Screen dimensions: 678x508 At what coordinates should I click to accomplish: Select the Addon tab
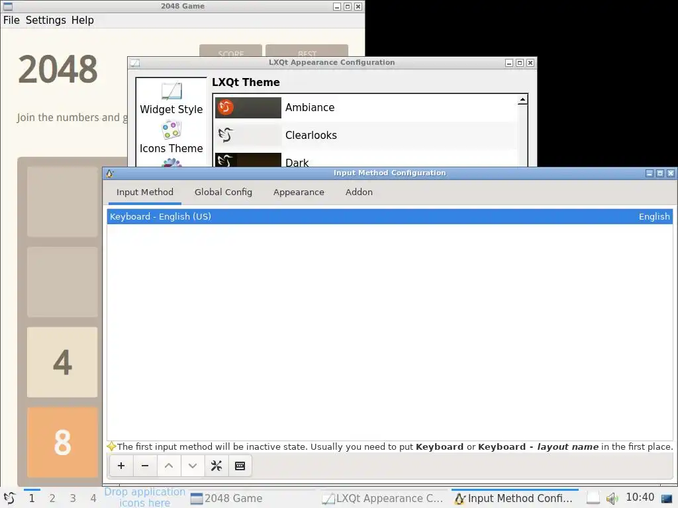point(359,192)
